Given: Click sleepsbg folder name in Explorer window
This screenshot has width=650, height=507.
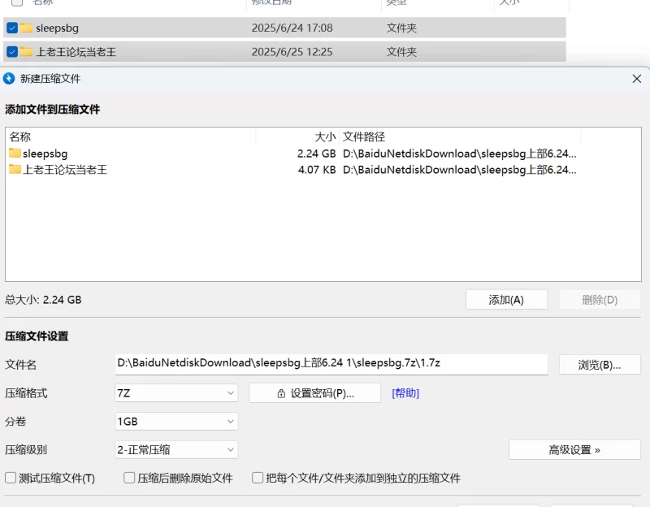Looking at the screenshot, I should click(x=57, y=28).
